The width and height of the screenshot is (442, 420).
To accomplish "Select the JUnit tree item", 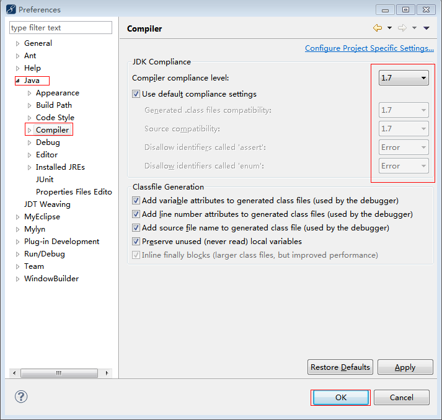I will (45, 180).
